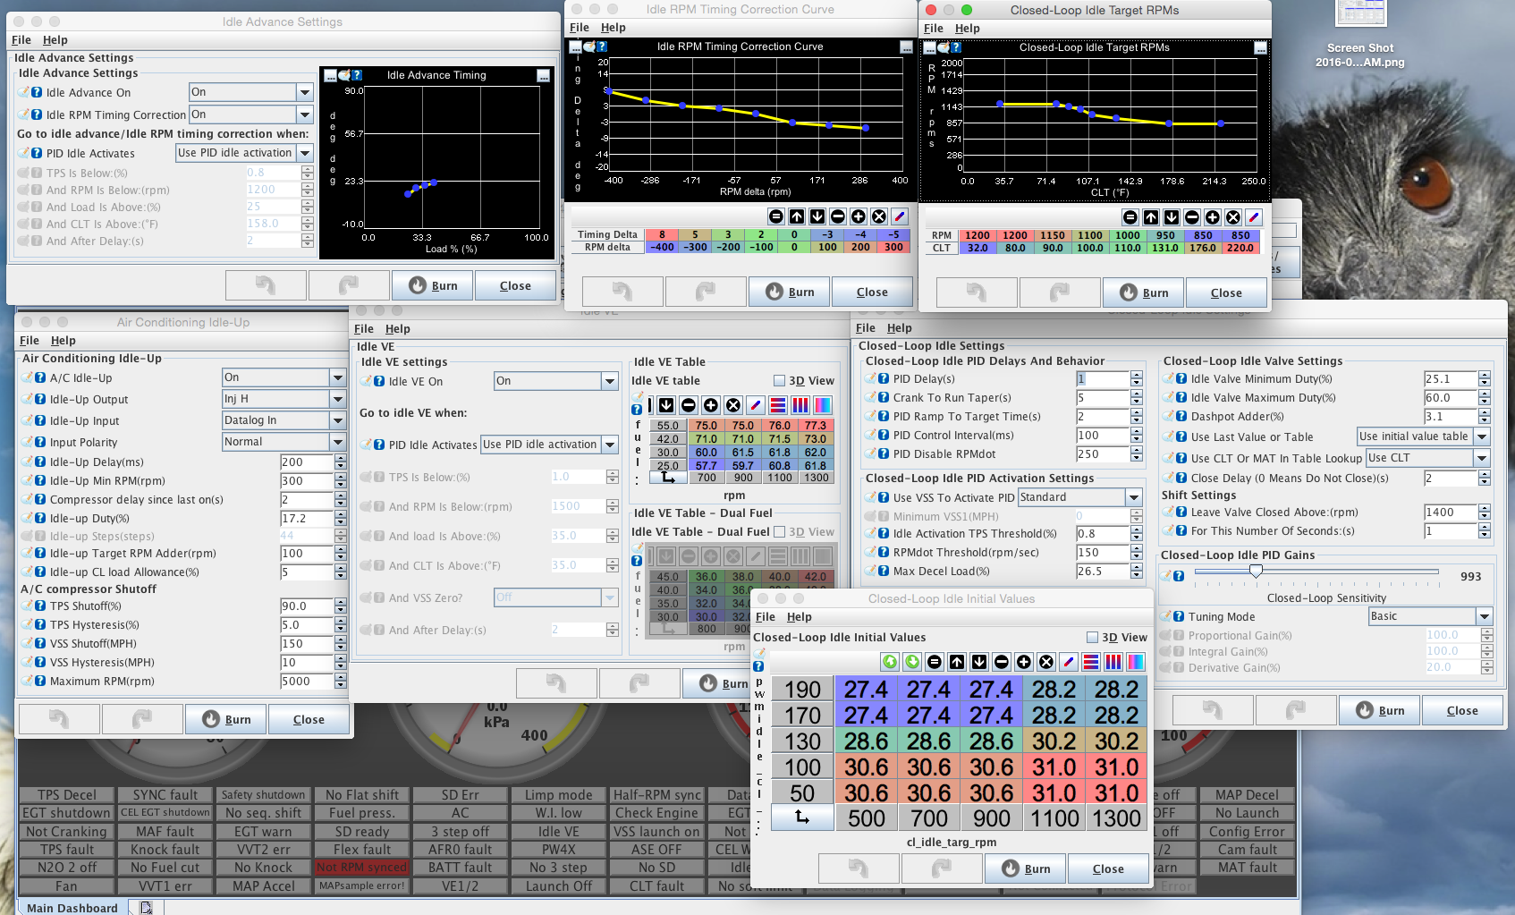Click the gradient smooth-cells icon in Idle VE table toolbar
Viewport: 1515px width, 915px height.
coord(823,405)
